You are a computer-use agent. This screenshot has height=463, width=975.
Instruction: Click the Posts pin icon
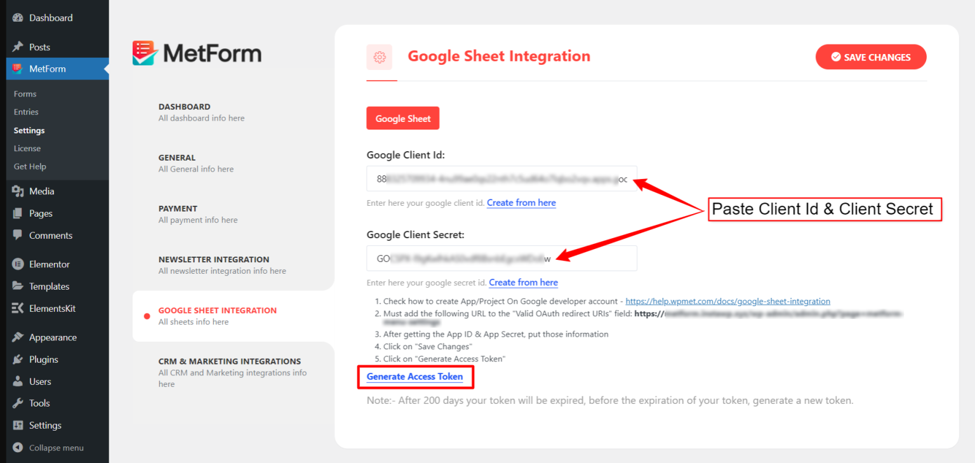click(x=18, y=47)
